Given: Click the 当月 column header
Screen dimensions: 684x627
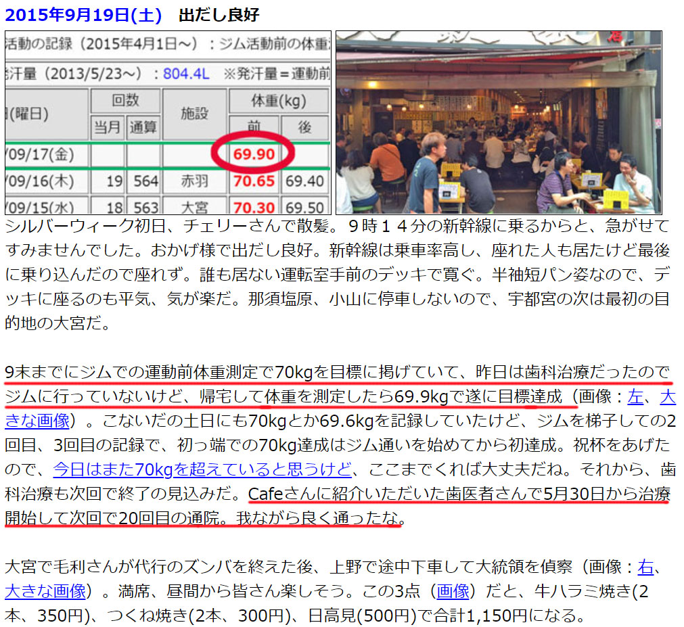Looking at the screenshot, I should coord(108,127).
